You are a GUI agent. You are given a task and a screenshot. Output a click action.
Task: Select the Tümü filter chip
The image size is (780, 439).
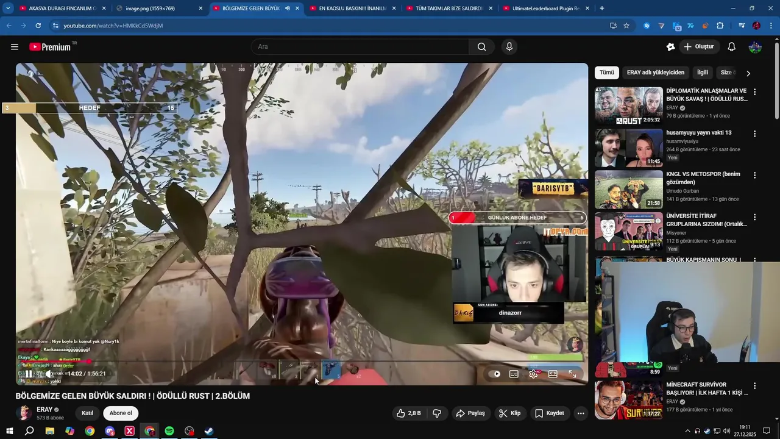click(x=607, y=73)
